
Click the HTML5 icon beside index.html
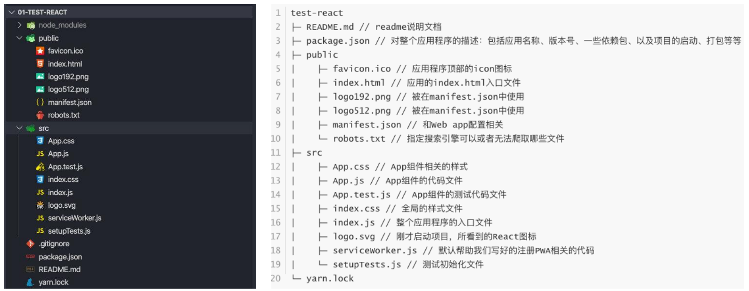[41, 63]
